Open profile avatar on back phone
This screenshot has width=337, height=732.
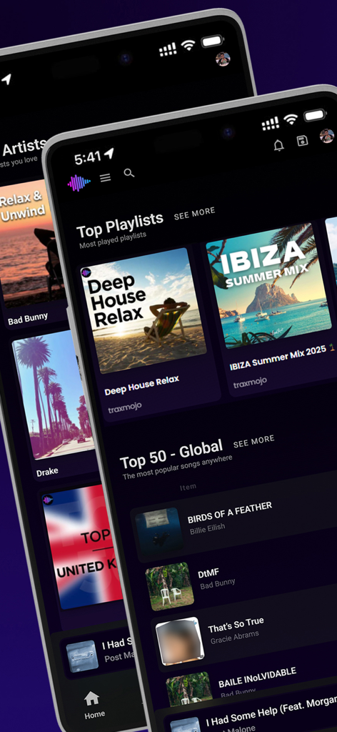(223, 59)
